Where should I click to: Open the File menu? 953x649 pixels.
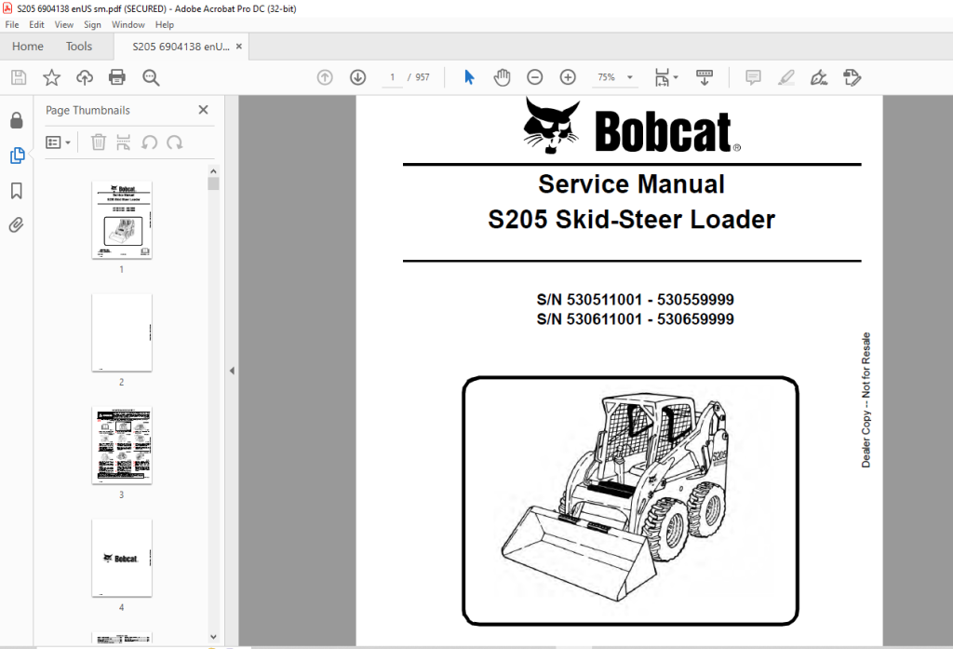coord(12,25)
